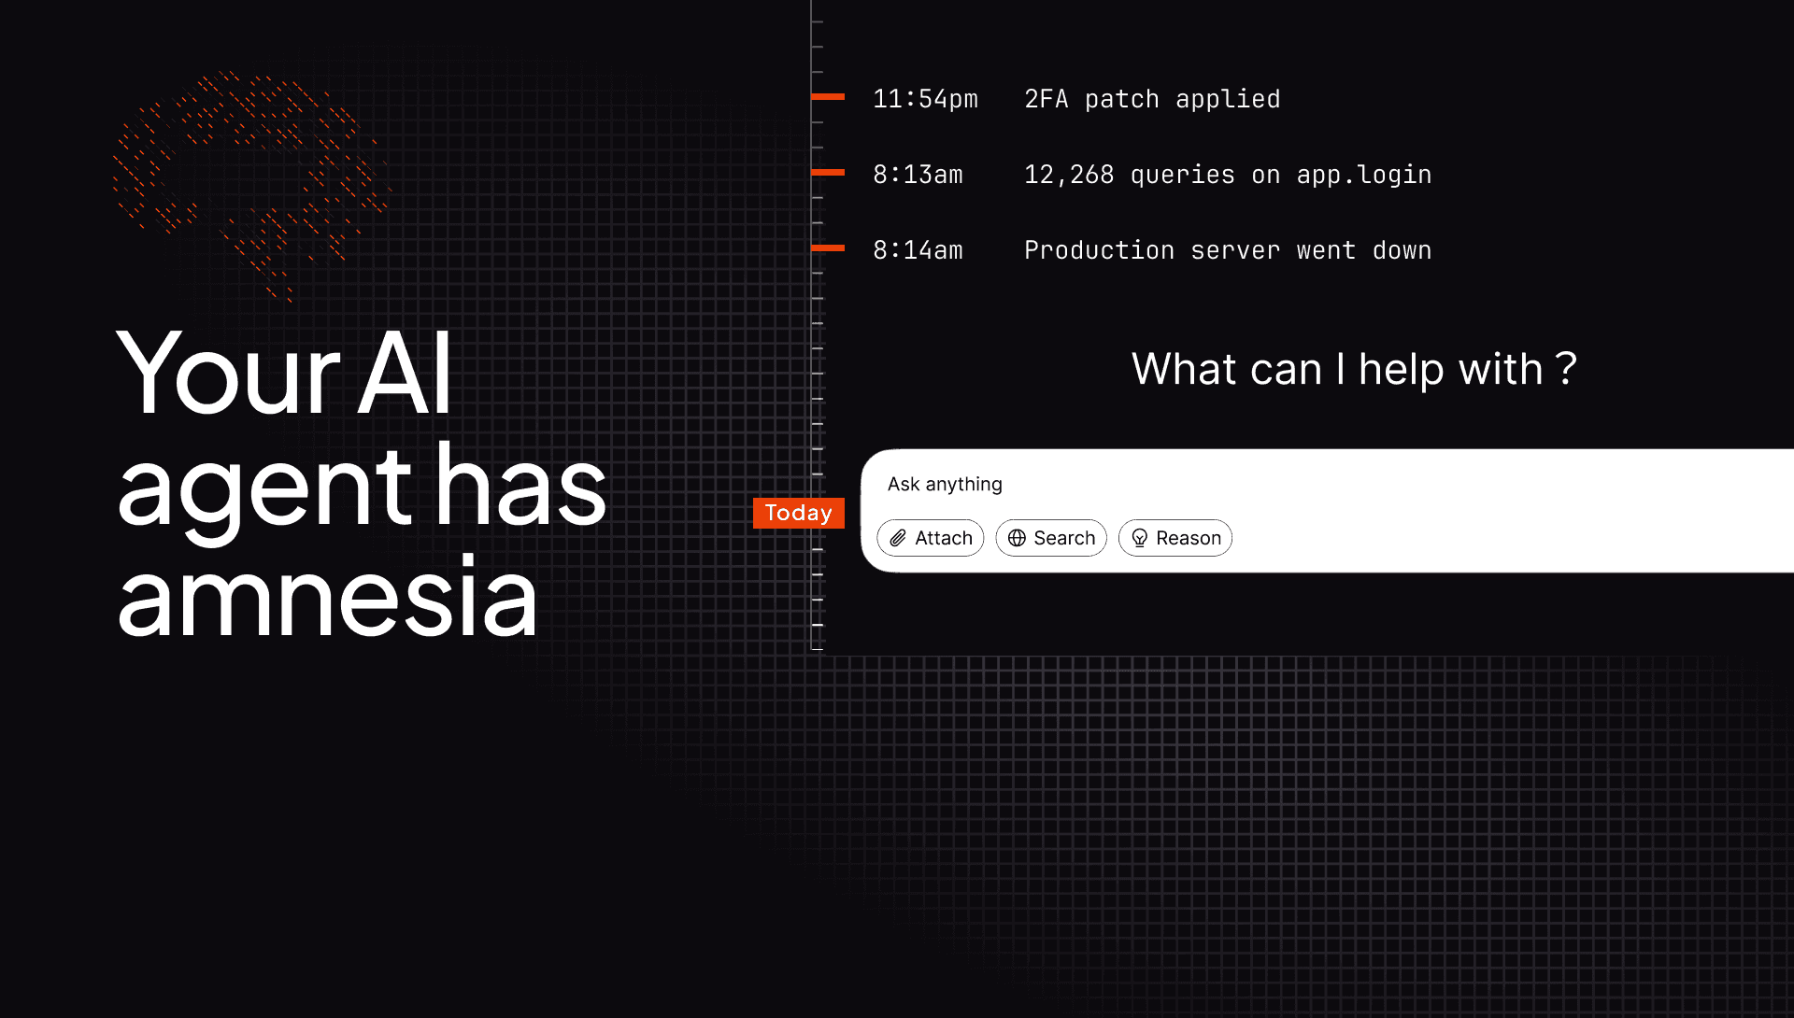Click the Reason button

(x=1175, y=538)
